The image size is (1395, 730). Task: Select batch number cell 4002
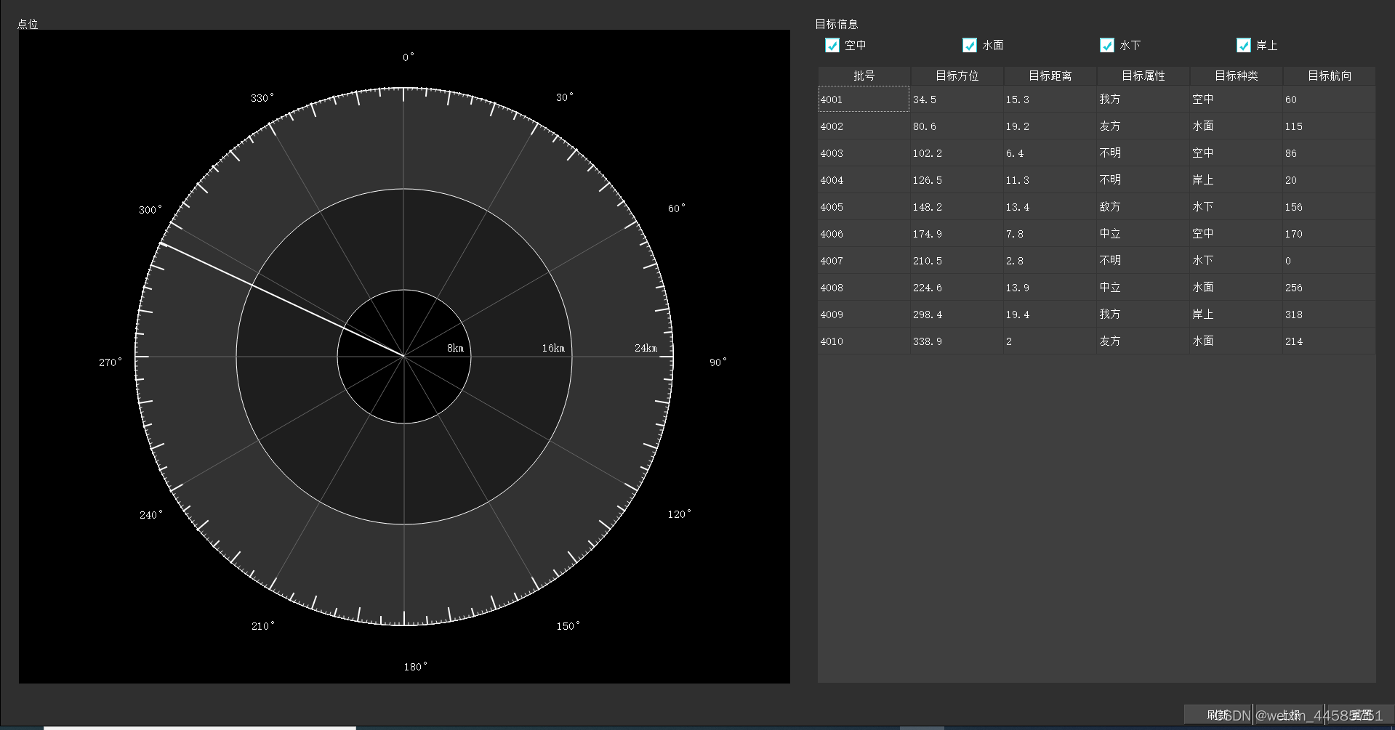point(864,126)
